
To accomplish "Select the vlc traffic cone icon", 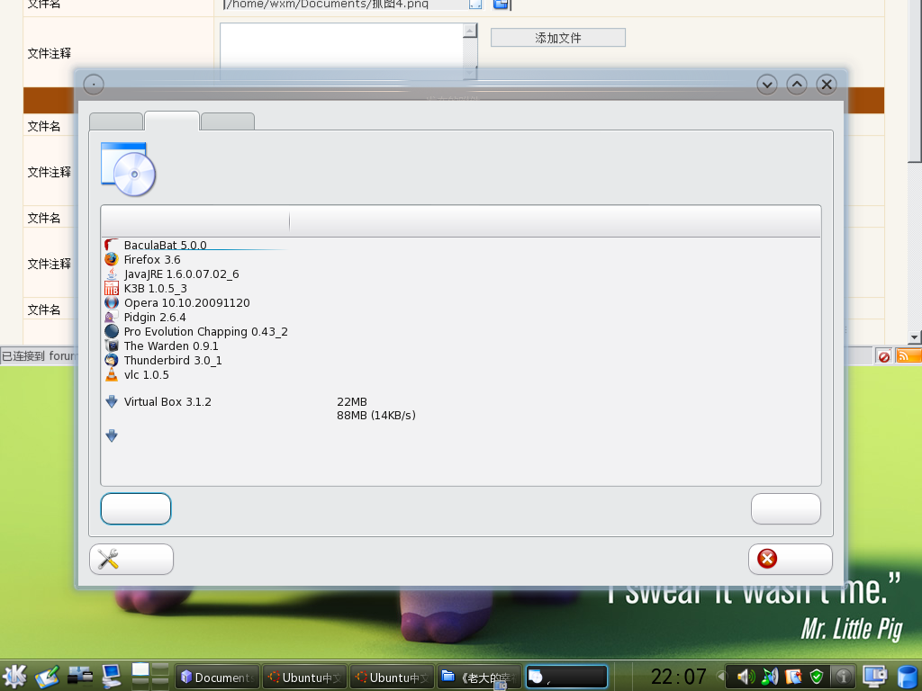I will tap(111, 374).
